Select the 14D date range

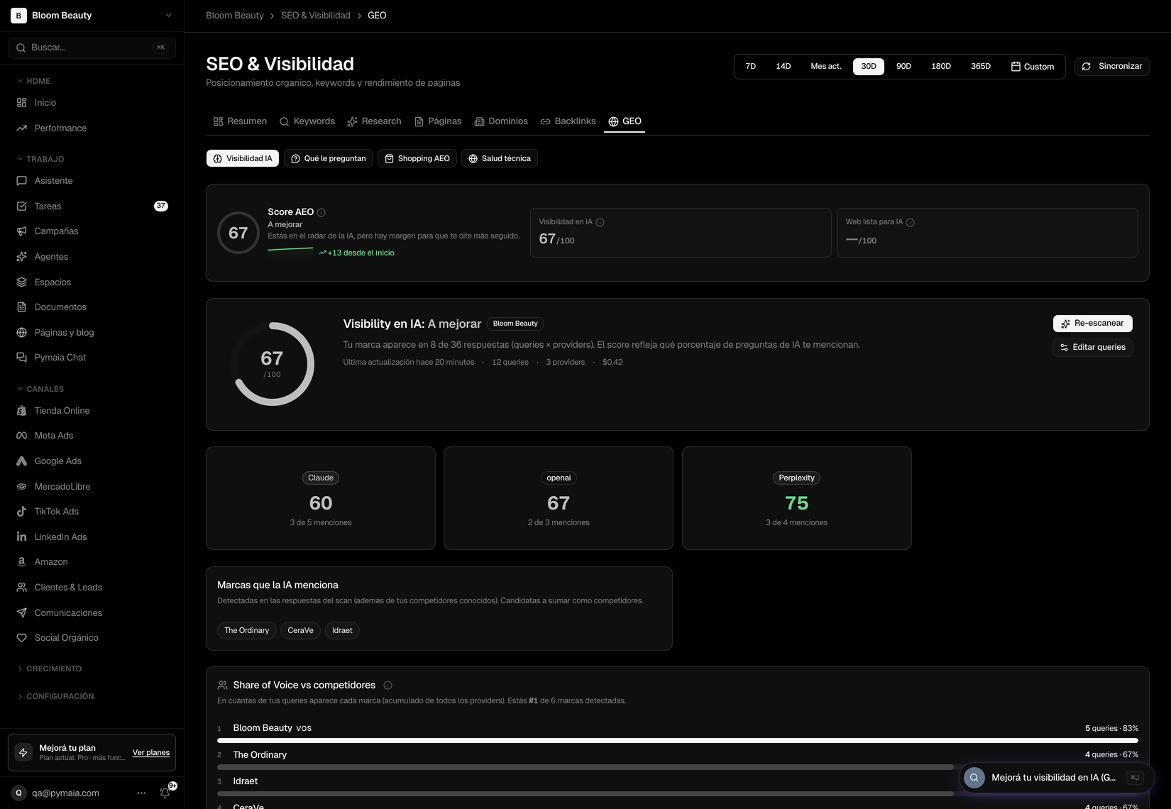click(x=784, y=67)
